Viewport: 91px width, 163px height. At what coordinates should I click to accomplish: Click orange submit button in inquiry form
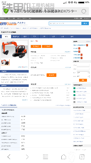pos(83,80)
